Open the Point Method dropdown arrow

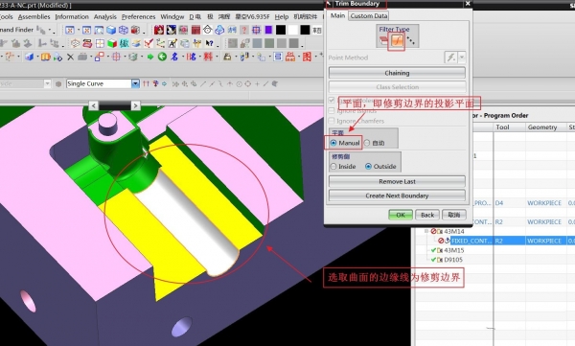(462, 58)
